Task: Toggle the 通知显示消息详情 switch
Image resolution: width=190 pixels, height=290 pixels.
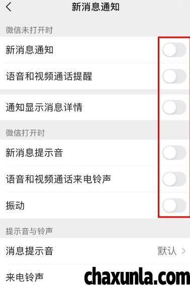Action: 174,107
